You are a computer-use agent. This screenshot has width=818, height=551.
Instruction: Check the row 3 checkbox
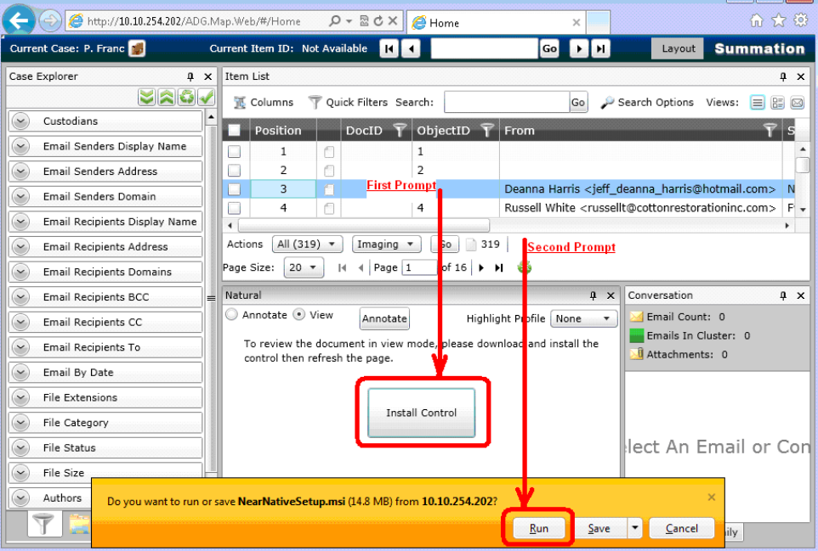tap(234, 189)
